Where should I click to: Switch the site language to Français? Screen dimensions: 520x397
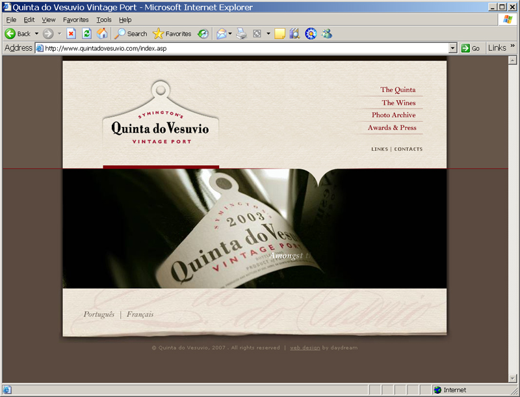pos(140,314)
